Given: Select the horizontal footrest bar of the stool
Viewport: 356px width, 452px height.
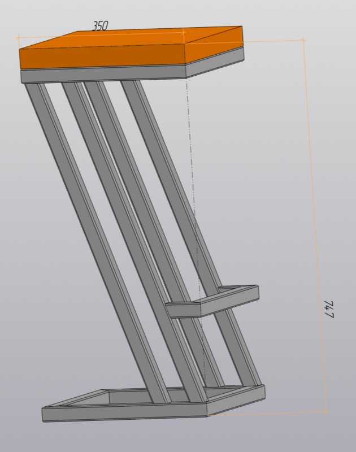Looking at the screenshot, I should tap(212, 301).
